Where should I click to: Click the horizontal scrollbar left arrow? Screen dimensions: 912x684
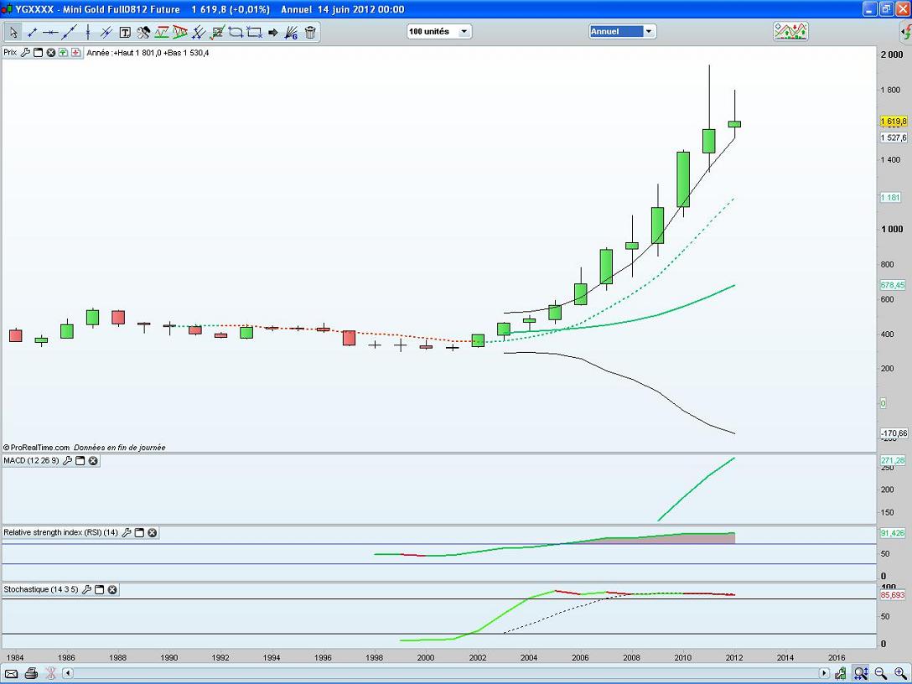point(68,673)
